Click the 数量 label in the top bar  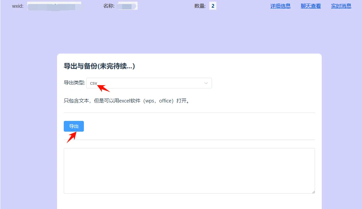(200, 5)
